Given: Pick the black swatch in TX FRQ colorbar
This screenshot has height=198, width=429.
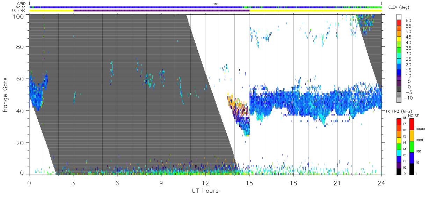Looking at the screenshot, I should (400, 171).
